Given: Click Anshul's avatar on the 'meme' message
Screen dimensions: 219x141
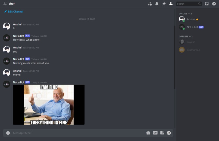Looking at the screenshot, I should 7,73.
